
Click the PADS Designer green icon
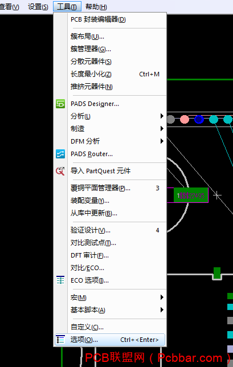(60, 104)
